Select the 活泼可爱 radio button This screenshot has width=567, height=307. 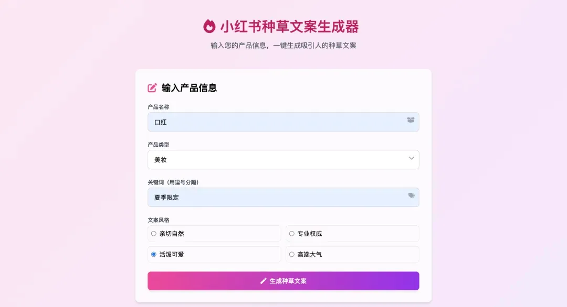pyautogui.click(x=154, y=254)
